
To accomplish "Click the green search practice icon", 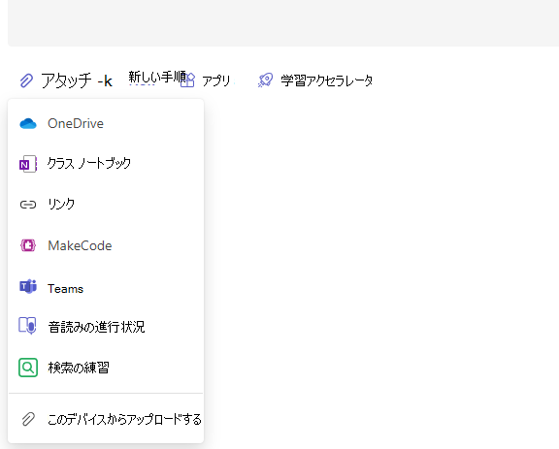I will click(x=28, y=368).
